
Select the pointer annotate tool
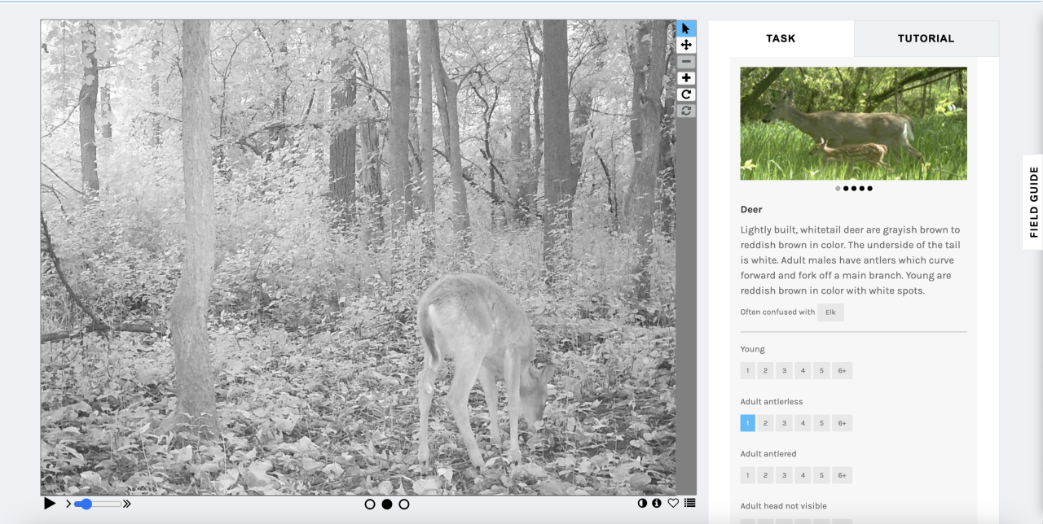pyautogui.click(x=686, y=28)
